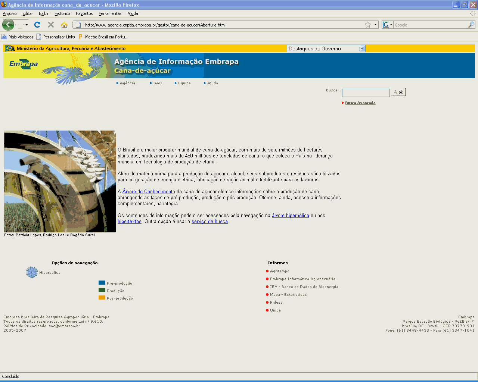This screenshot has height=382, width=478.
Task: Open the Exibir menu
Action: click(x=44, y=13)
